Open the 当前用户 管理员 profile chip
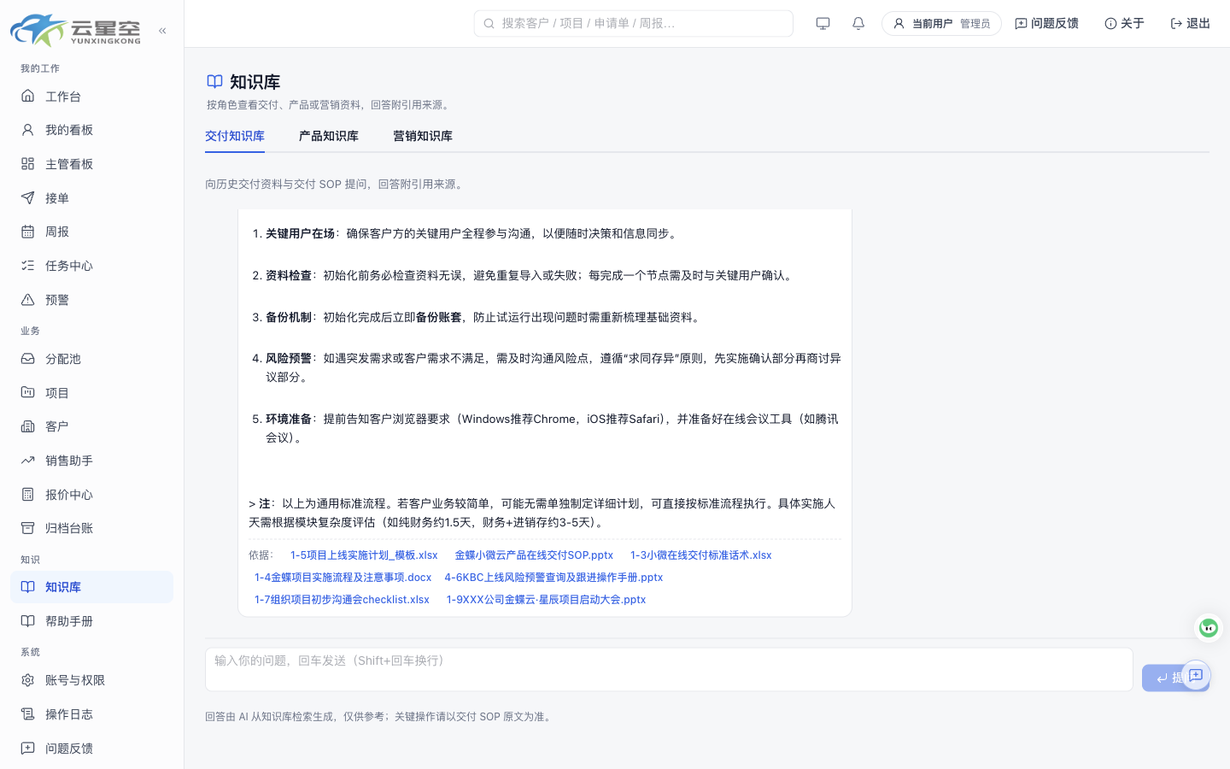Screen dimensions: 1230x769 [x=941, y=24]
